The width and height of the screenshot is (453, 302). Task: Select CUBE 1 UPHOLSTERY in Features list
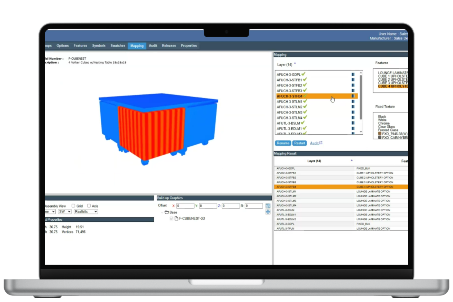[x=393, y=76]
